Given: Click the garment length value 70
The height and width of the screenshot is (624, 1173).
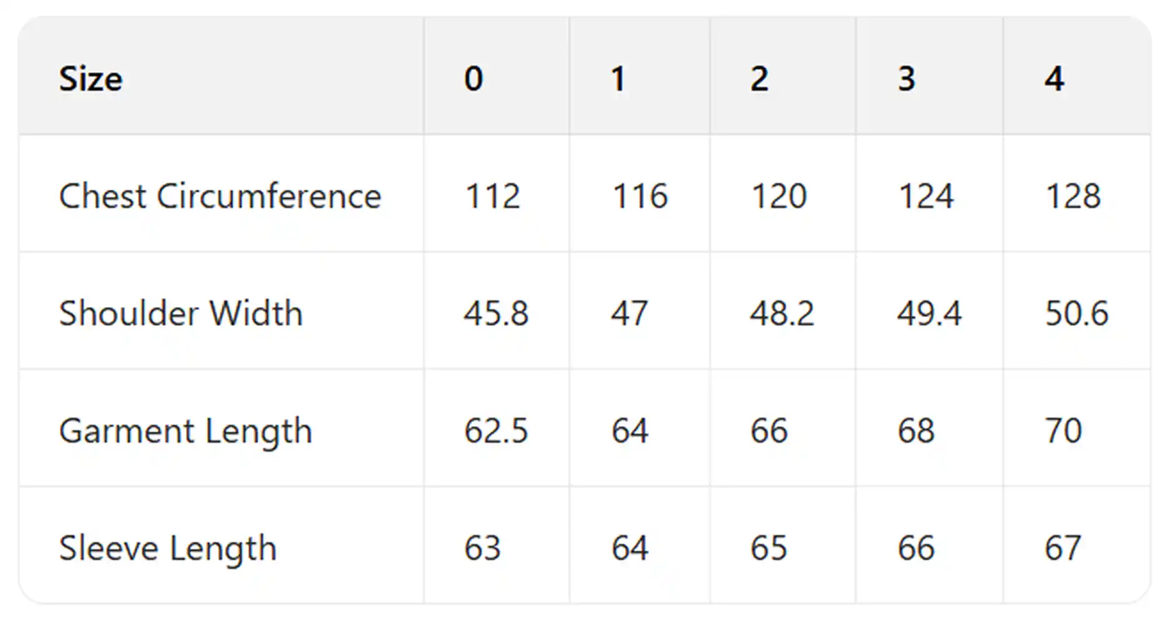Looking at the screenshot, I should click(x=1063, y=431).
